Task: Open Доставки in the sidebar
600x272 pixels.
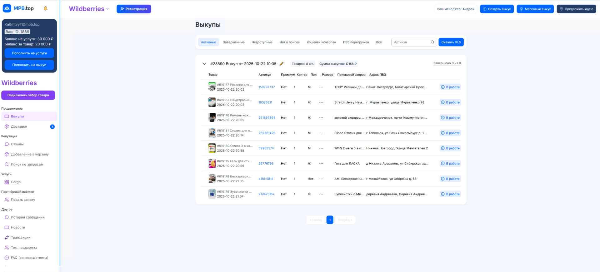Action: 29,126
